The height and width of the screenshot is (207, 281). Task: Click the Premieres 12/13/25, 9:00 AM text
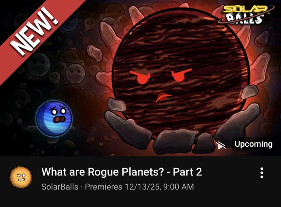coord(140,187)
